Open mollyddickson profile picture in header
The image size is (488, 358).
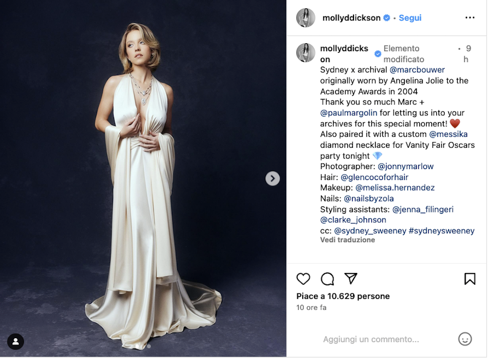(306, 18)
